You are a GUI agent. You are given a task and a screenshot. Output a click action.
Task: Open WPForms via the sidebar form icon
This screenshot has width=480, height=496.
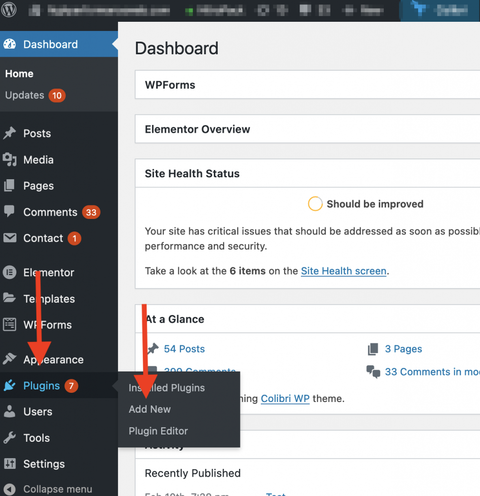point(10,325)
